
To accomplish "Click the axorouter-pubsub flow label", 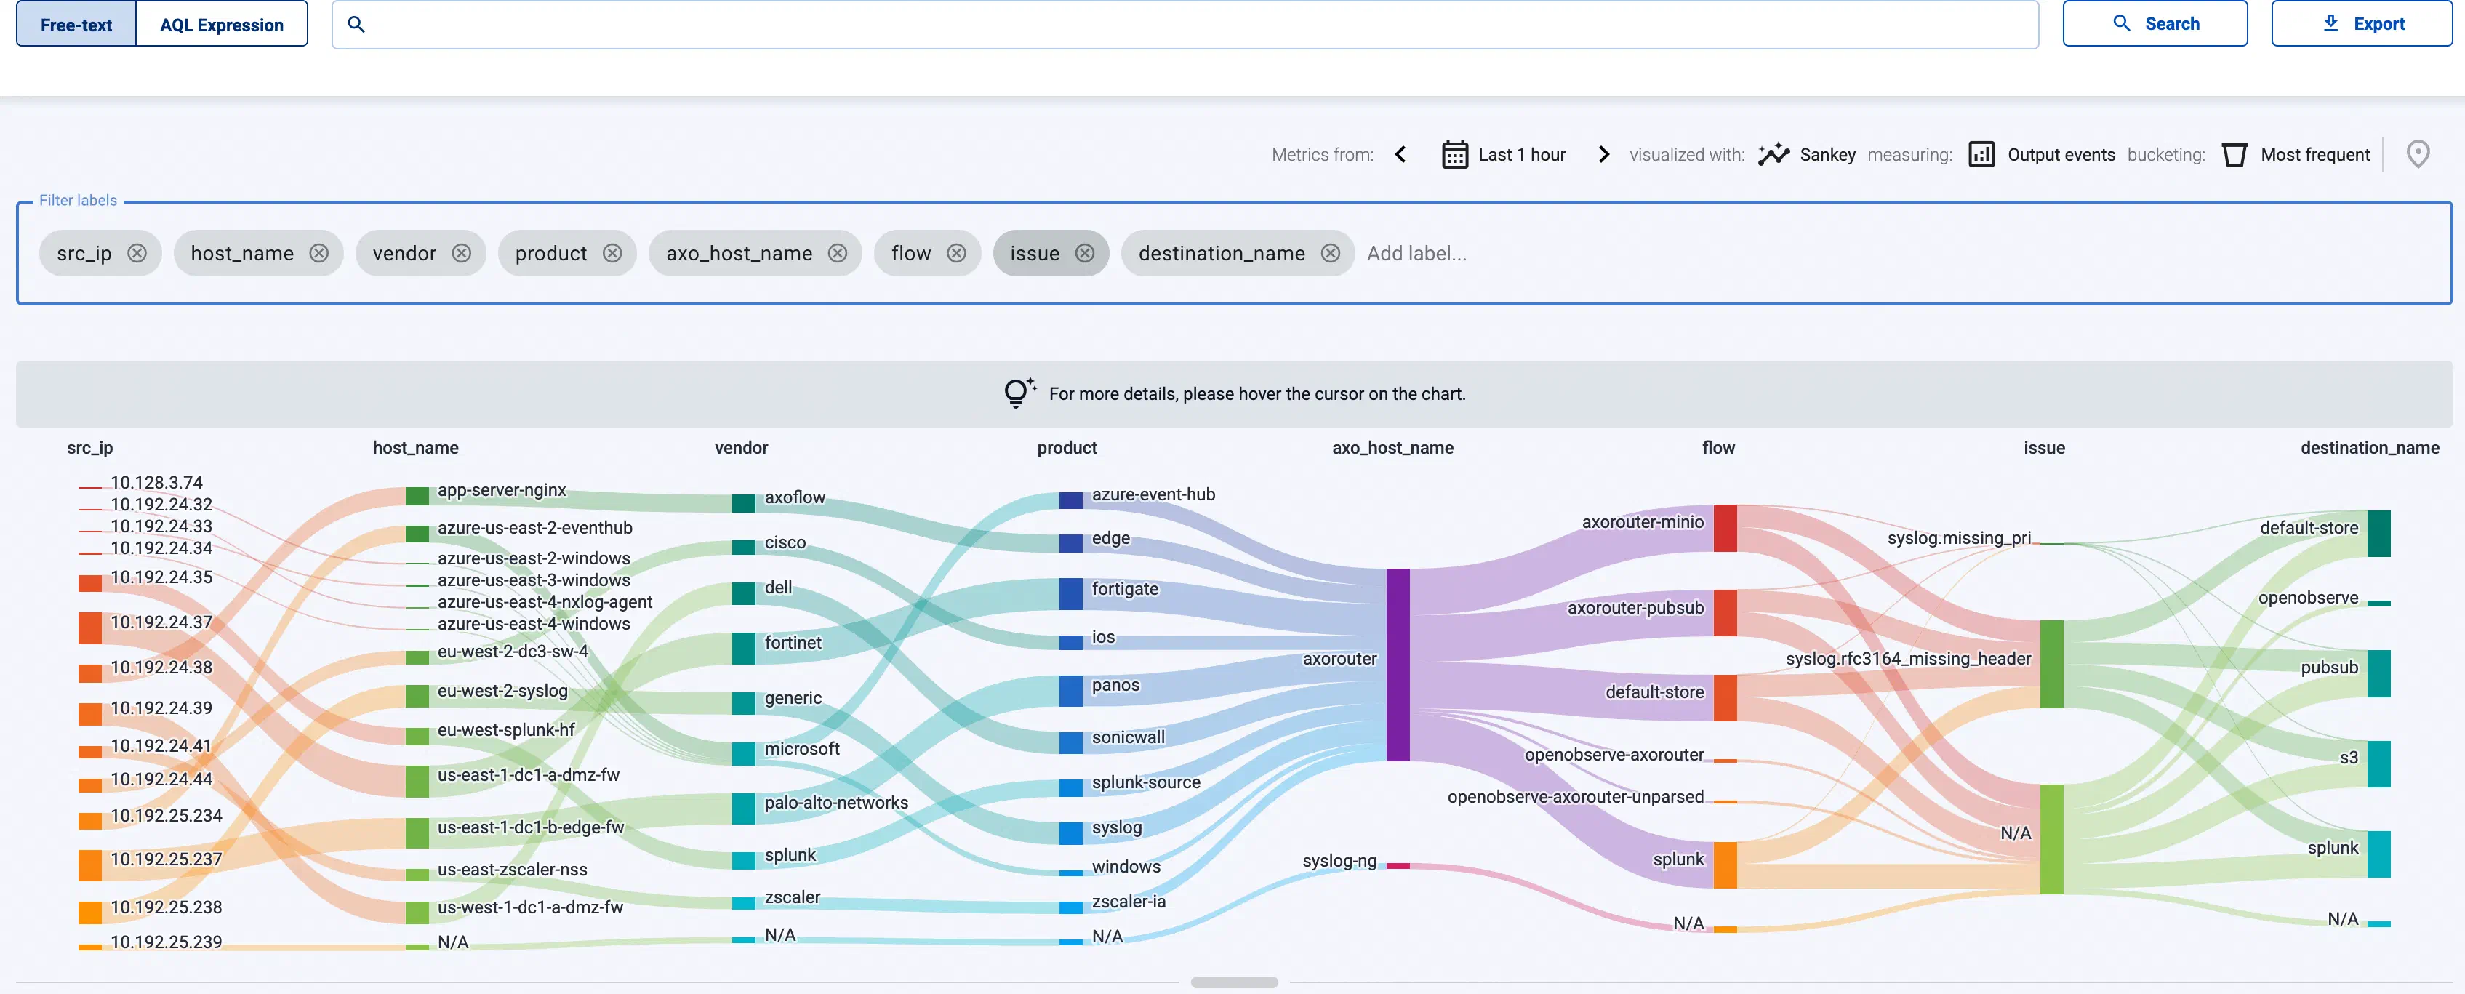I will click(x=1635, y=607).
